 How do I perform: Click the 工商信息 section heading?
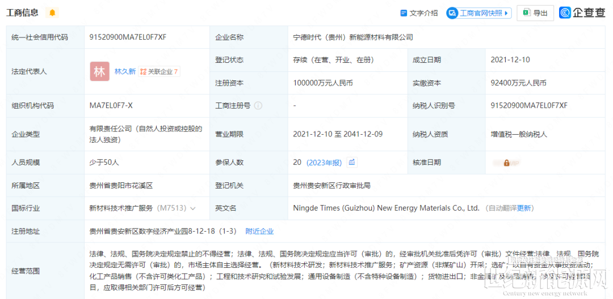[x=22, y=12]
